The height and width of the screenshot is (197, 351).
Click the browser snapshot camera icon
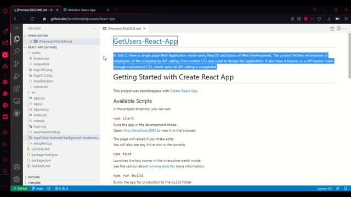pos(299,19)
